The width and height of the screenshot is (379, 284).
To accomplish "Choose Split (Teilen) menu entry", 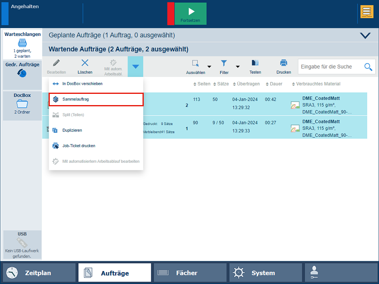I will pos(96,115).
